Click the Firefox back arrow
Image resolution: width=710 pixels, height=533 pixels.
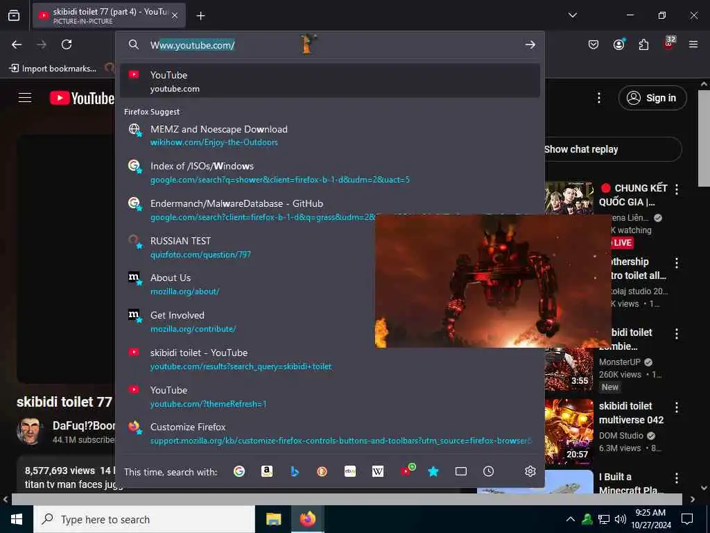[17, 44]
